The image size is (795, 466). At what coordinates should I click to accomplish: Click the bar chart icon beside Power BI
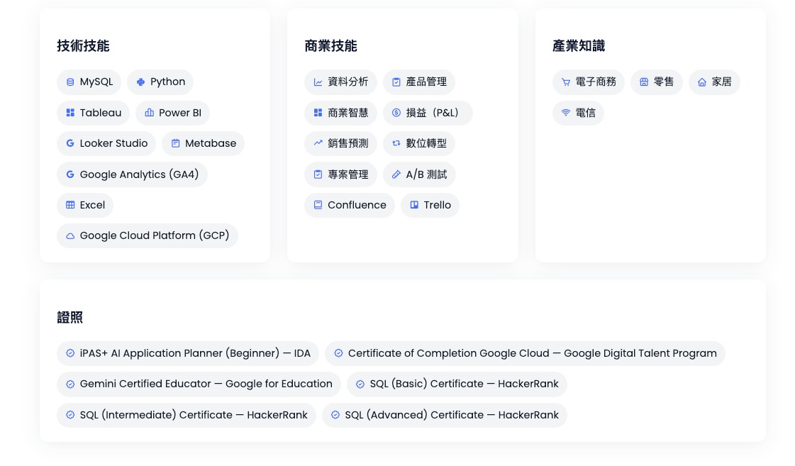[149, 113]
